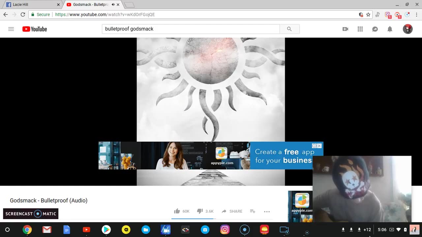This screenshot has height=237, width=422.
Task: Bookmark this page with star icon
Action: click(x=368, y=14)
